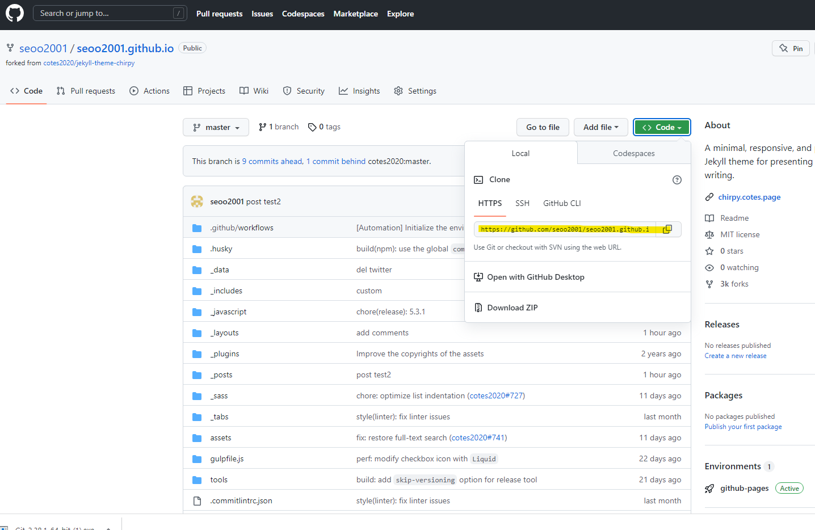Focus the Search or jump to field

(110, 13)
